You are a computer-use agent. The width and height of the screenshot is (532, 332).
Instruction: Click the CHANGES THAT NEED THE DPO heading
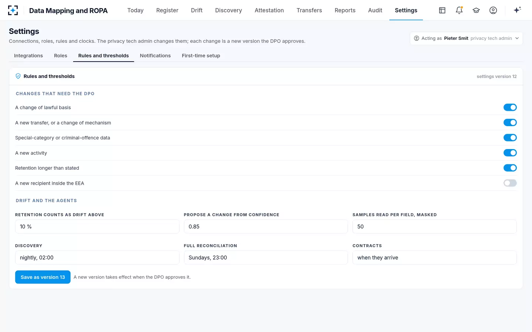[x=55, y=94]
